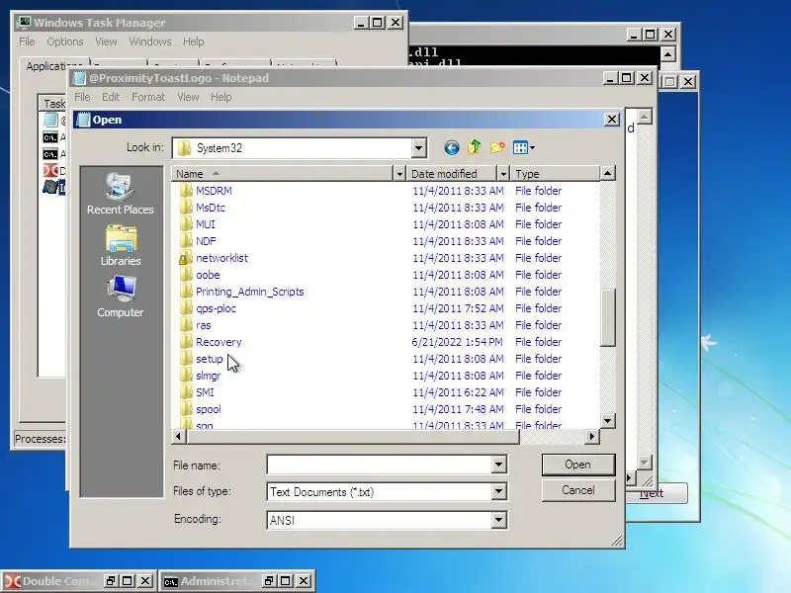Select the Printing_Admin_Scripts folder
The height and width of the screenshot is (593, 791).
click(x=250, y=292)
